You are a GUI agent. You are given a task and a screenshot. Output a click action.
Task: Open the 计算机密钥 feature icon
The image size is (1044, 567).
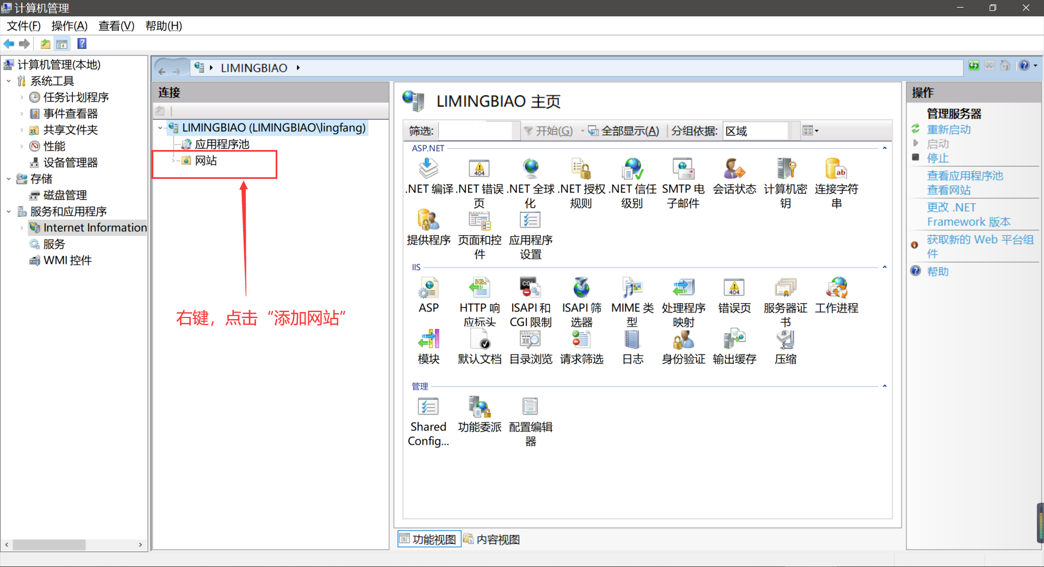pyautogui.click(x=785, y=169)
